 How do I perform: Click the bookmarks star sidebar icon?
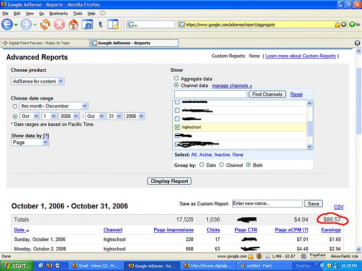point(113,24)
